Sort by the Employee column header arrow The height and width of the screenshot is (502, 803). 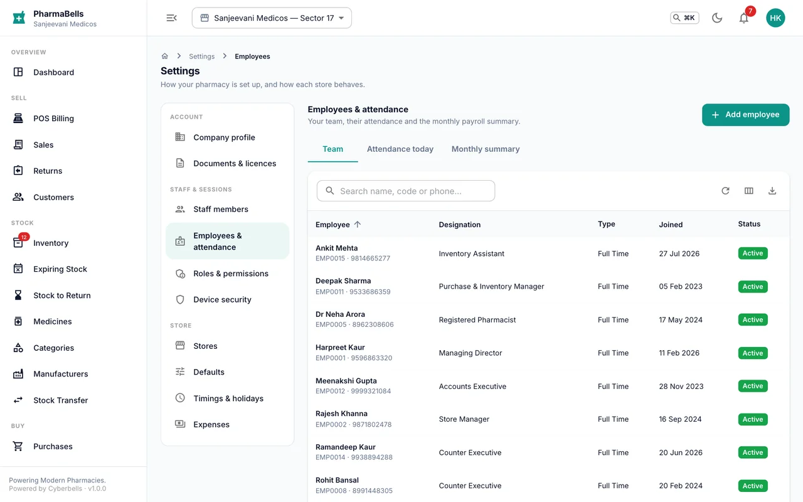click(x=358, y=224)
